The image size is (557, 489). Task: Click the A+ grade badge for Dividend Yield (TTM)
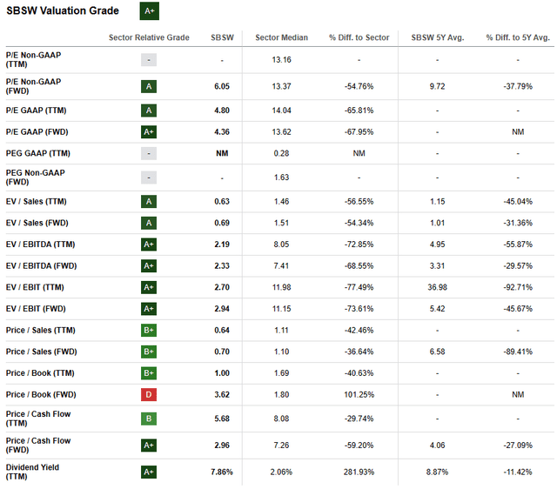coord(149,472)
